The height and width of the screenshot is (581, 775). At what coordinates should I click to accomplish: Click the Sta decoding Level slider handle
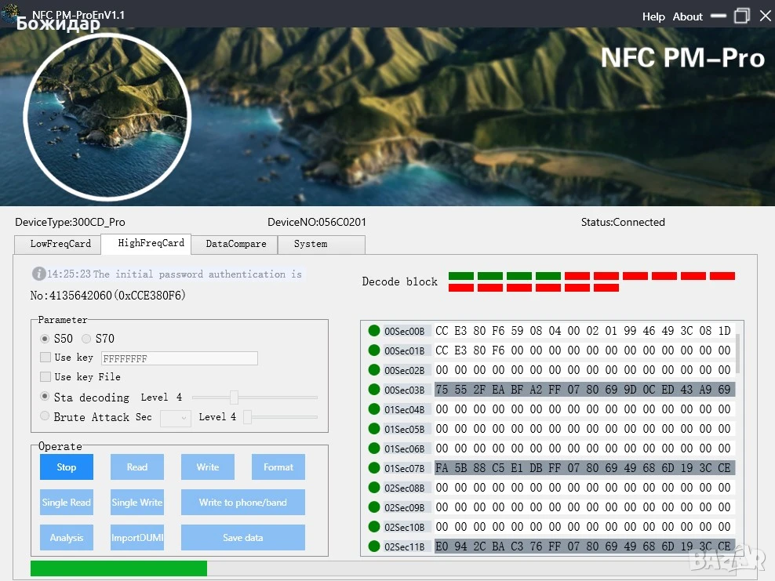coord(234,397)
